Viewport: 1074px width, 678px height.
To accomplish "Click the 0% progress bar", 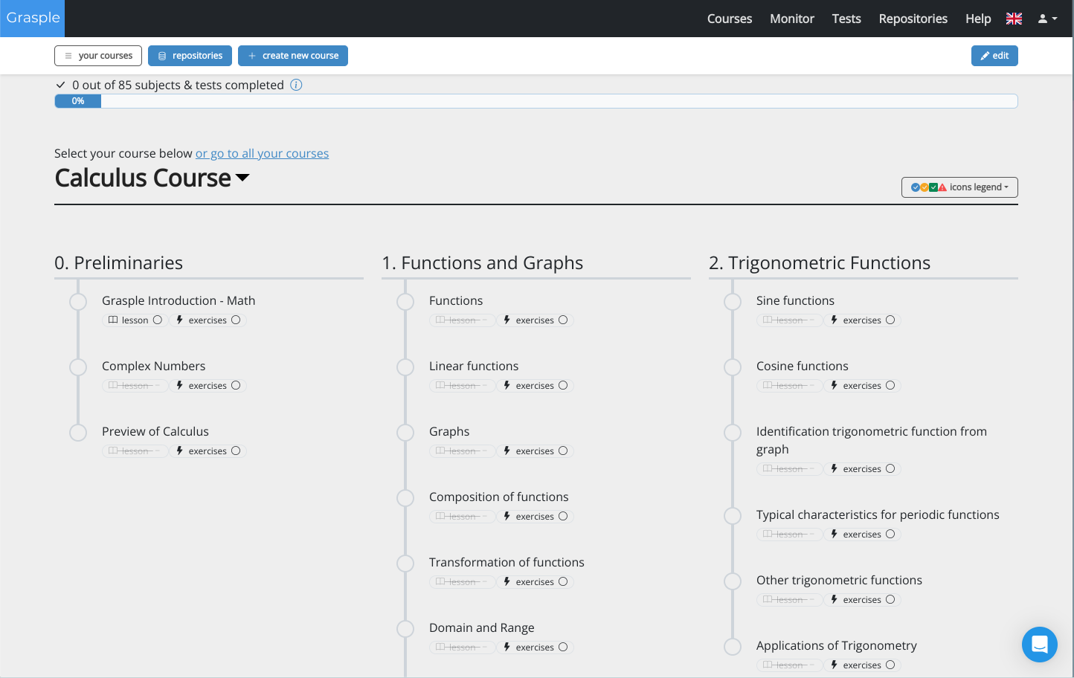I will pyautogui.click(x=77, y=101).
